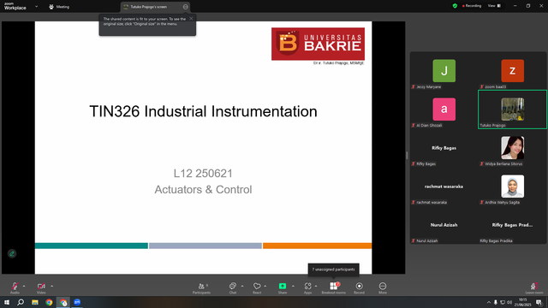Screen dimensions: 548x308
Task: Open File Explorer from taskbar
Action: coord(35,302)
